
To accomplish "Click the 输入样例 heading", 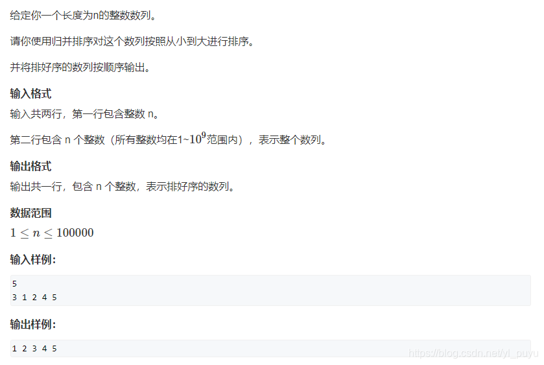I will coord(33,259).
